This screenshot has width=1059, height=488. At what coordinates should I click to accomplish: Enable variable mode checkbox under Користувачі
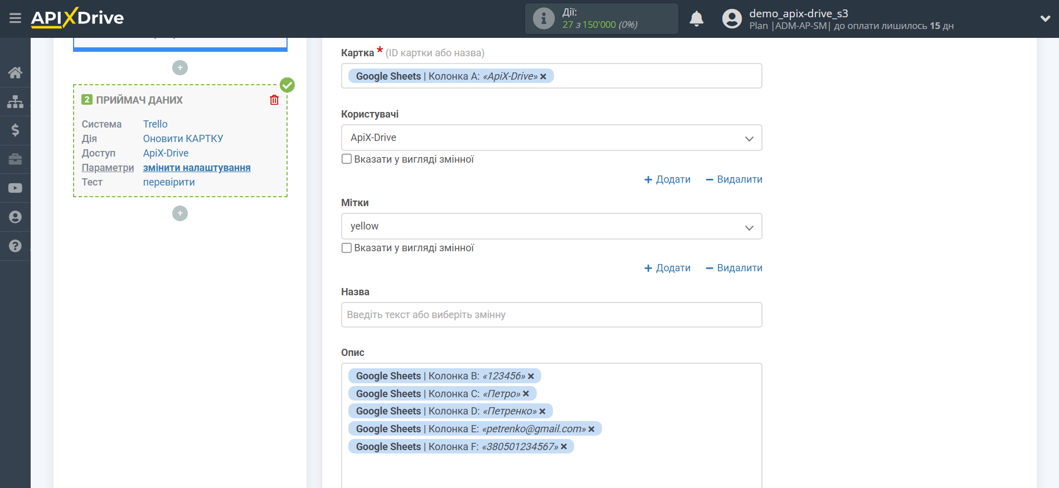click(x=347, y=159)
